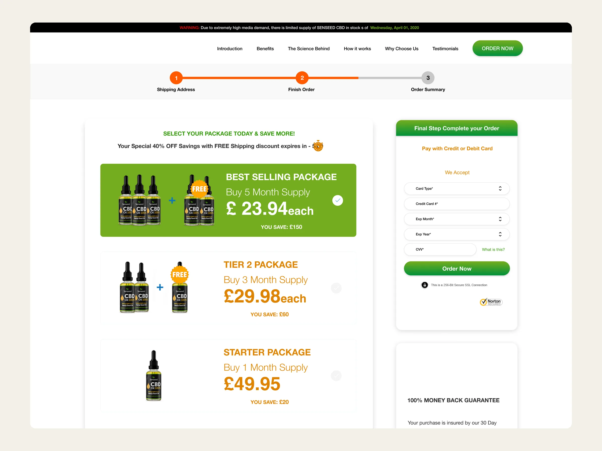
Task: Click step 3 Order Summary circle
Action: click(x=428, y=78)
